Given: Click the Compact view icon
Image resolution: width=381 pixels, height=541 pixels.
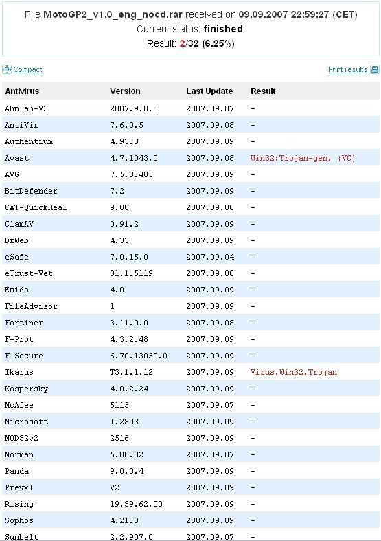Looking at the screenshot, I should (x=7, y=69).
